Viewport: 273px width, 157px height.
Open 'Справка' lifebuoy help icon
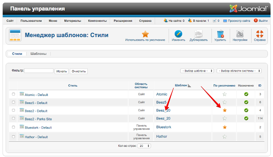260,34
